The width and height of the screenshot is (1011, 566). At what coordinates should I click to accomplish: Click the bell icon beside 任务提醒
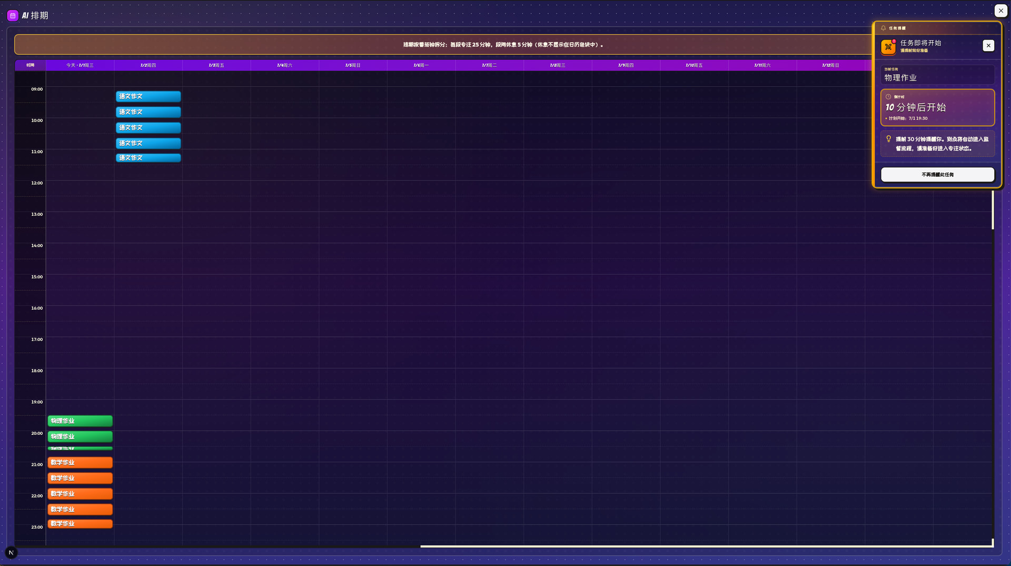pyautogui.click(x=884, y=28)
